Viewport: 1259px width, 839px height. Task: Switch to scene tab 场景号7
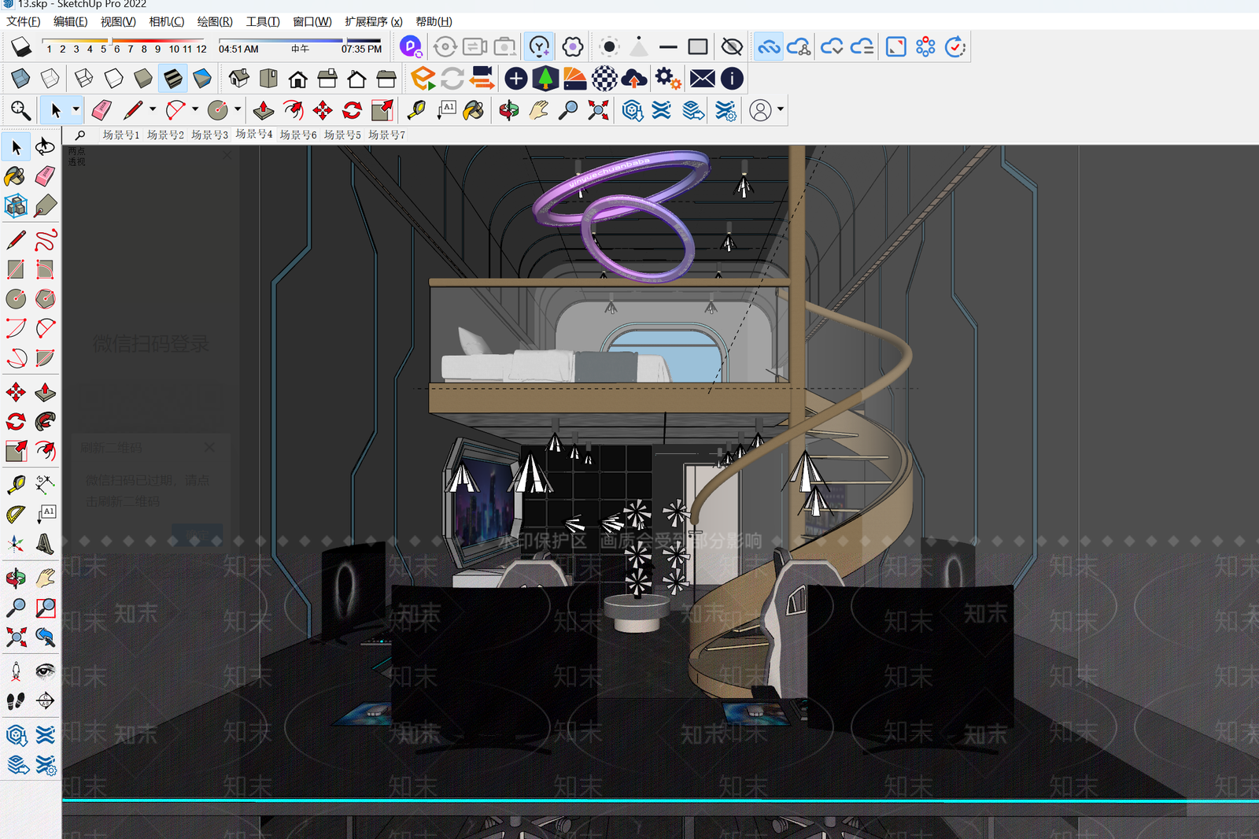point(387,135)
